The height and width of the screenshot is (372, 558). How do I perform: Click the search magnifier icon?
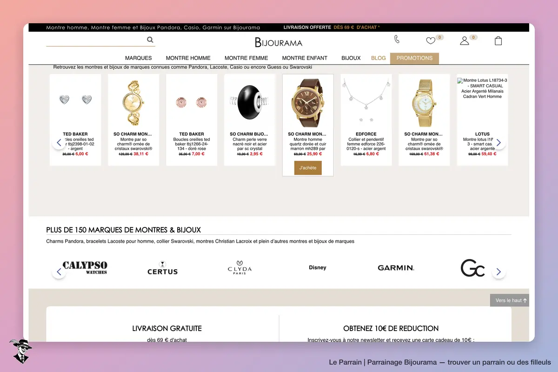click(150, 40)
